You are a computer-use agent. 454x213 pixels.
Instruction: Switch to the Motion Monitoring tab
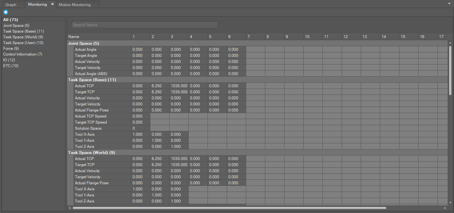tap(75, 5)
